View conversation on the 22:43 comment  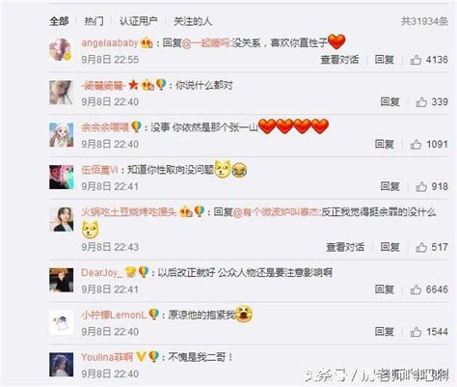pos(345,247)
